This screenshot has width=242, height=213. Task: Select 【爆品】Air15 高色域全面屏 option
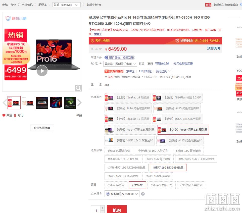[177, 108]
